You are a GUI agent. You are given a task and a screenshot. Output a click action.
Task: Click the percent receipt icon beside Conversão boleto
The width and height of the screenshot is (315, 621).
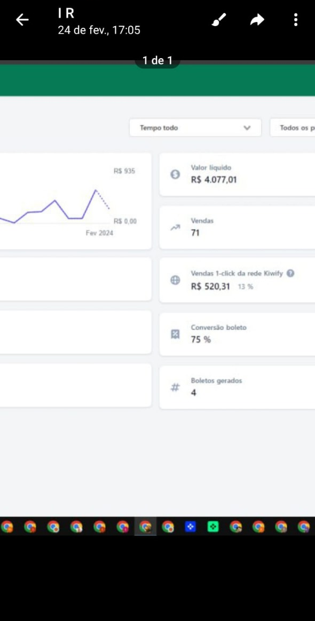(175, 334)
